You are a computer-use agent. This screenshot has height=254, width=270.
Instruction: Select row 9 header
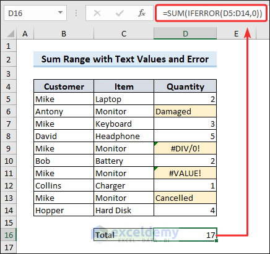coord(8,148)
